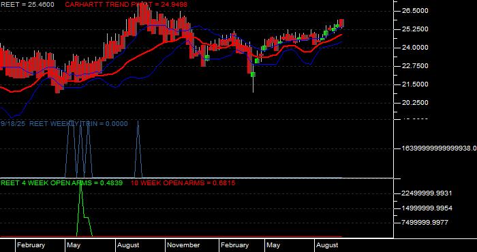Click the 16399999999999938.0 TRIN axis value
The image size is (477, 252).
pyautogui.click(x=440, y=148)
